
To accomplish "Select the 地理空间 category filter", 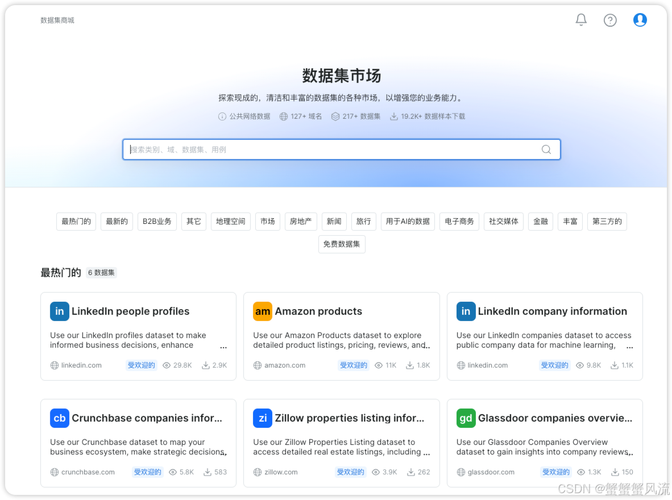I will click(x=231, y=222).
